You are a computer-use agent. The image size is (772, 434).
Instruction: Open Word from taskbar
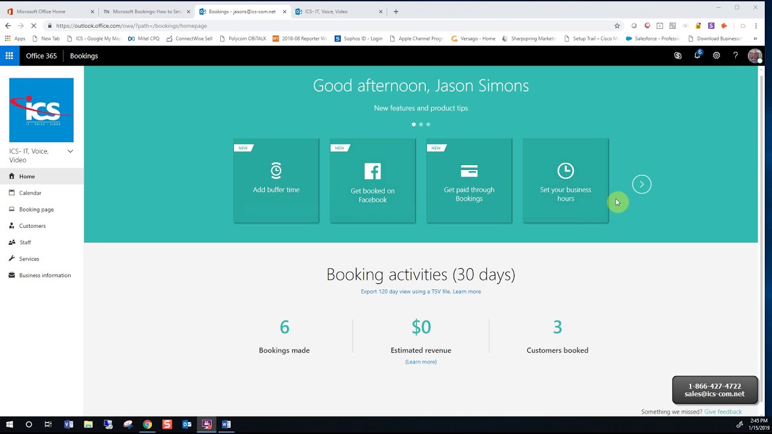(x=226, y=424)
